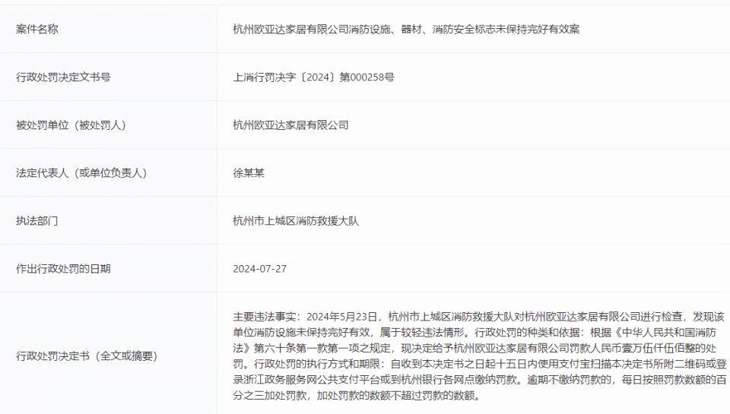Screen dimensions: 730x414
Task: Click the 案件名称 label cell
Action: (x=108, y=29)
